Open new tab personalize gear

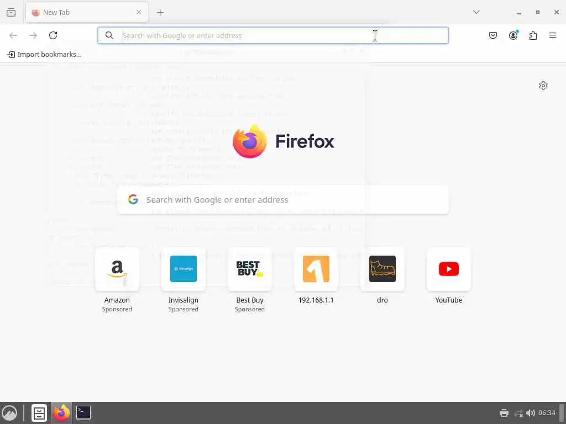543,86
